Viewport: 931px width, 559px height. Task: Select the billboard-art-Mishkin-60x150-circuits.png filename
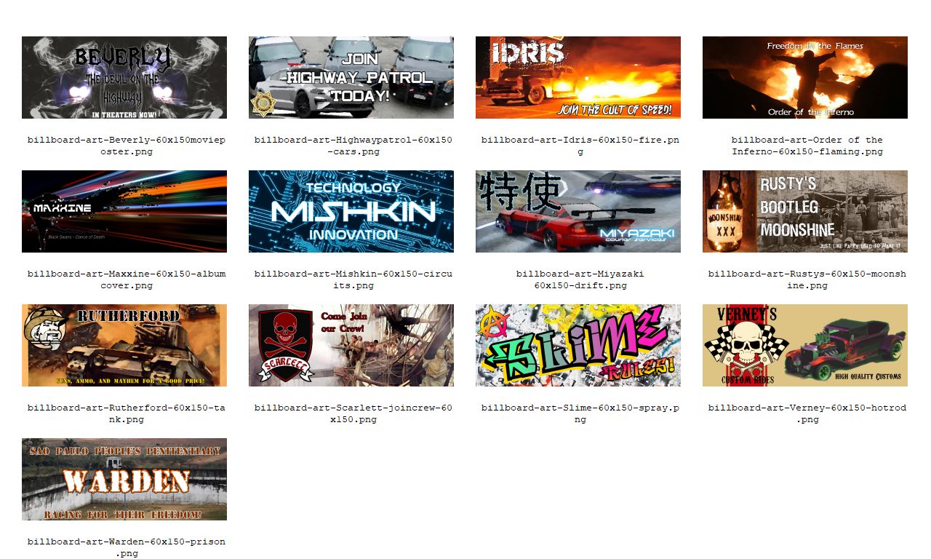pyautogui.click(x=353, y=279)
